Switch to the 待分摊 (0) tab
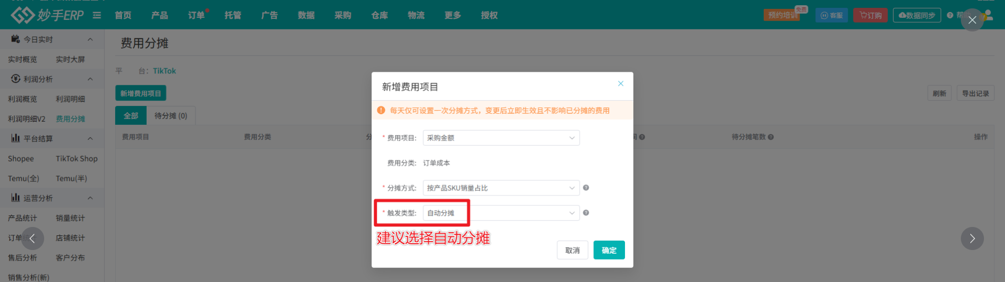Viewport: 1005px width, 282px height. [171, 116]
